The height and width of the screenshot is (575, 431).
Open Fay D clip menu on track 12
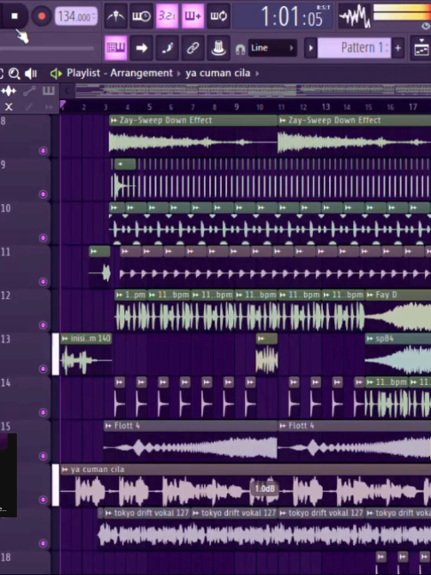[370, 295]
